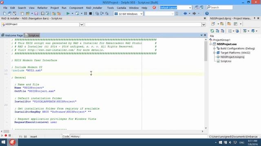Refresh the Project Manager with green arrows
Viewport: 261px width, 146px height.
pos(212,31)
